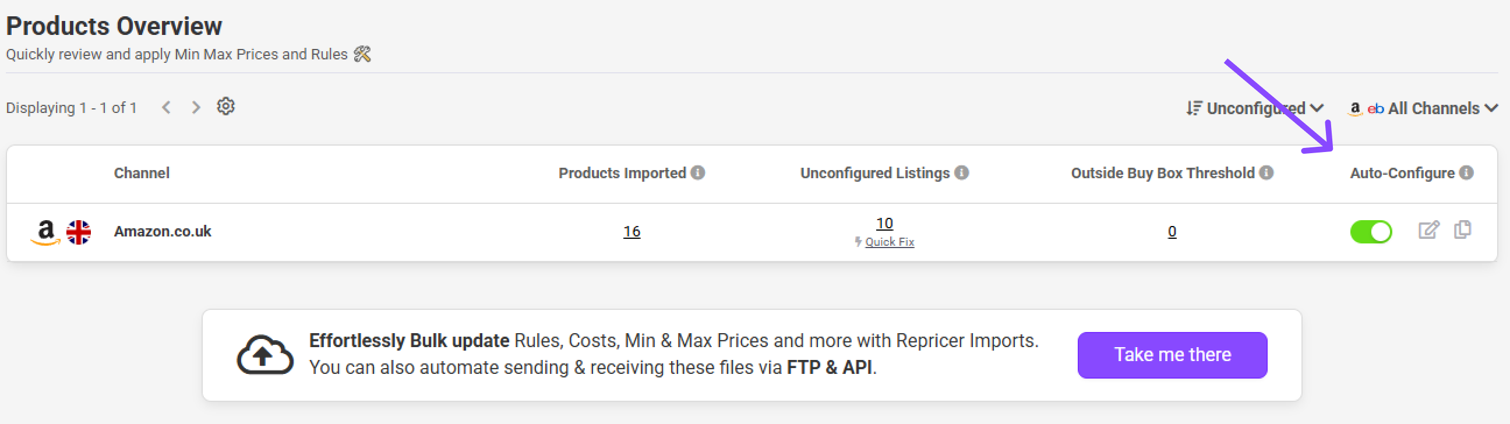Click the Amazon.co.uk channel name
This screenshot has width=1510, height=424.
click(163, 231)
